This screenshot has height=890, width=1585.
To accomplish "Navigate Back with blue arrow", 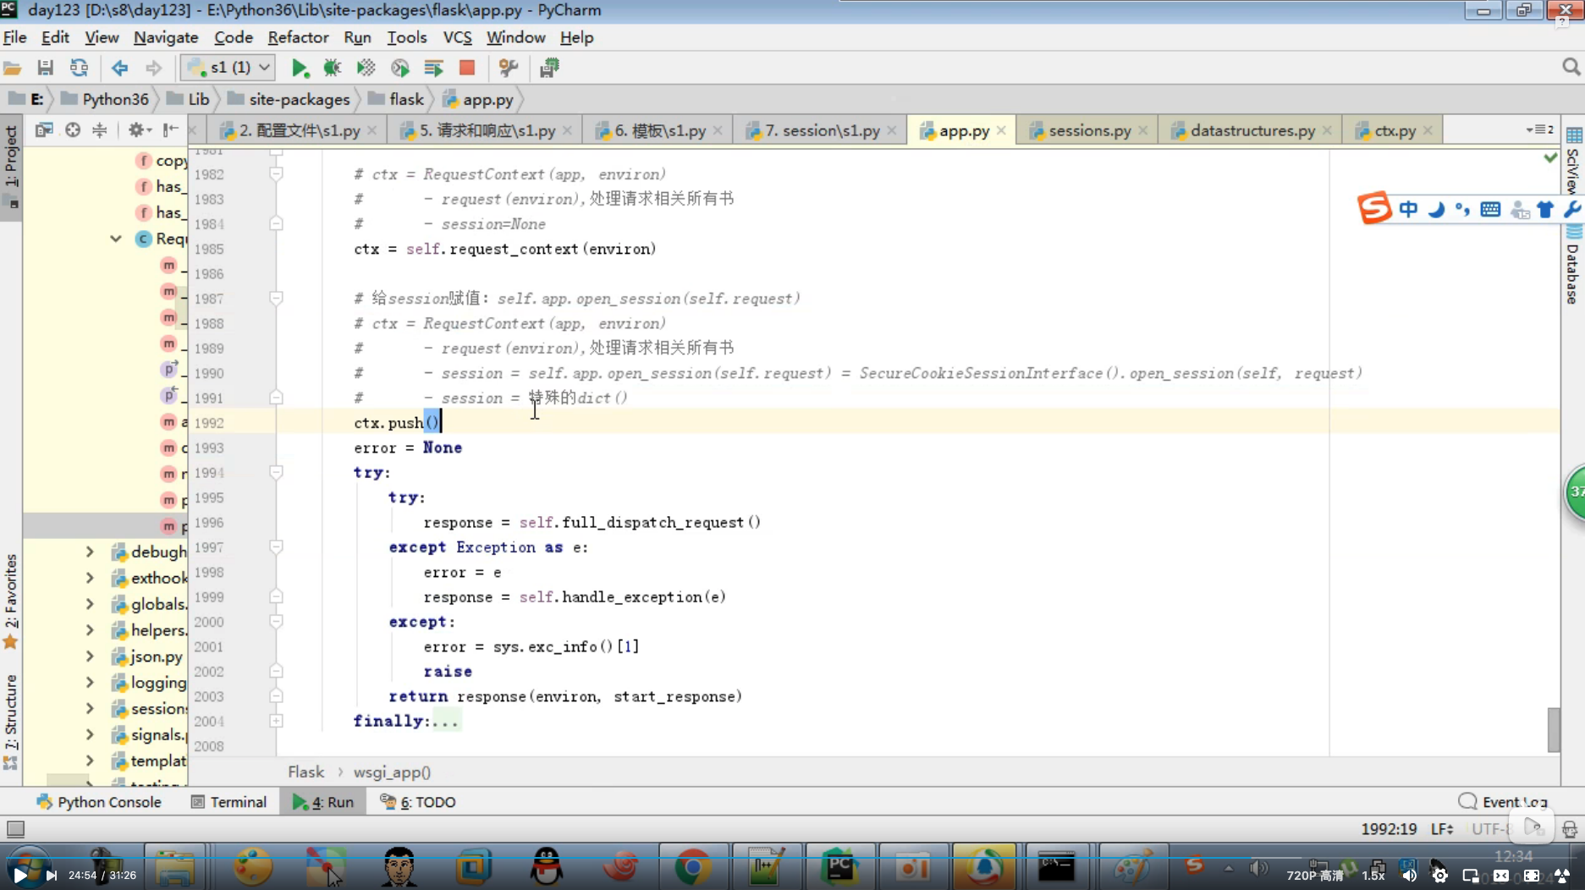I will [x=119, y=68].
